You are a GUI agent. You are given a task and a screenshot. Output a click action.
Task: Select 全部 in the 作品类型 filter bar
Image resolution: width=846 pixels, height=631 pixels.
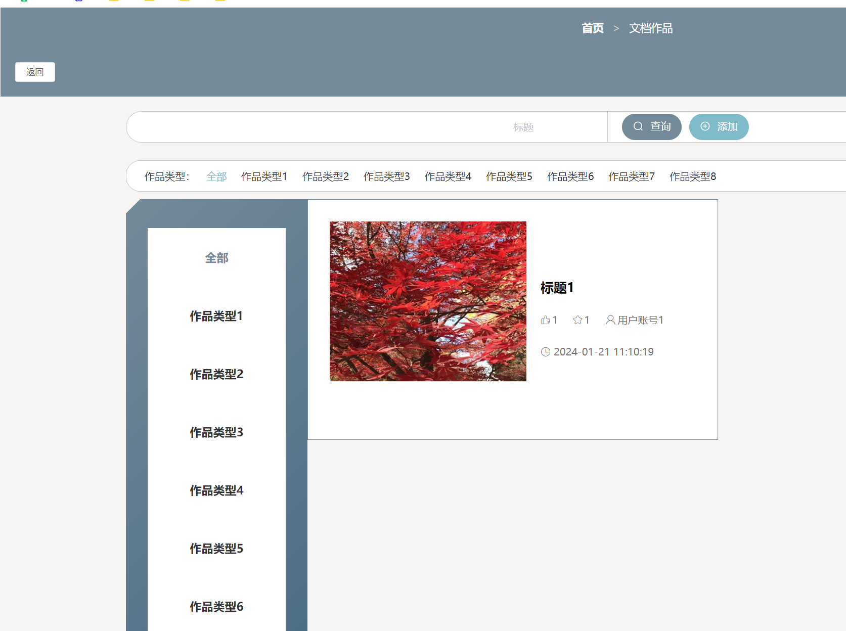(216, 176)
